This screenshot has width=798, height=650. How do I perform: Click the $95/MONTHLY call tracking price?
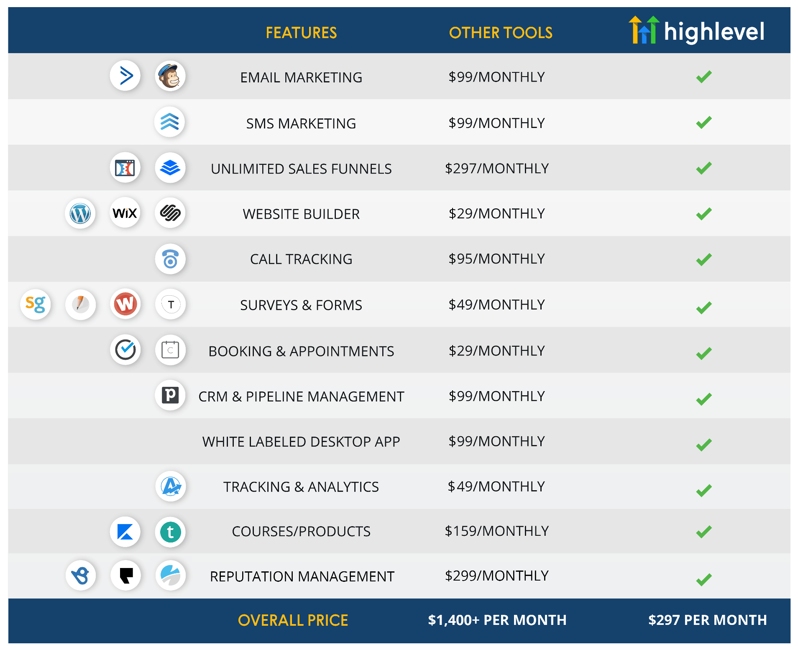coord(497,258)
